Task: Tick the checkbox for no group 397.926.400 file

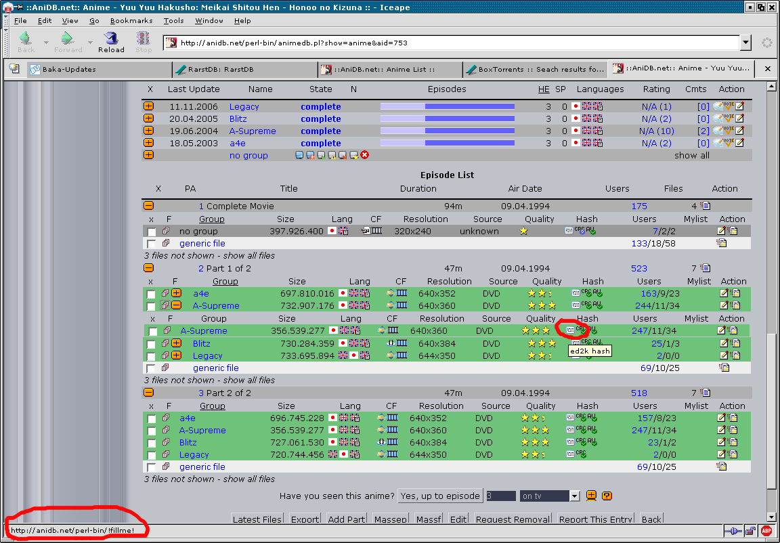Action: click(x=152, y=232)
